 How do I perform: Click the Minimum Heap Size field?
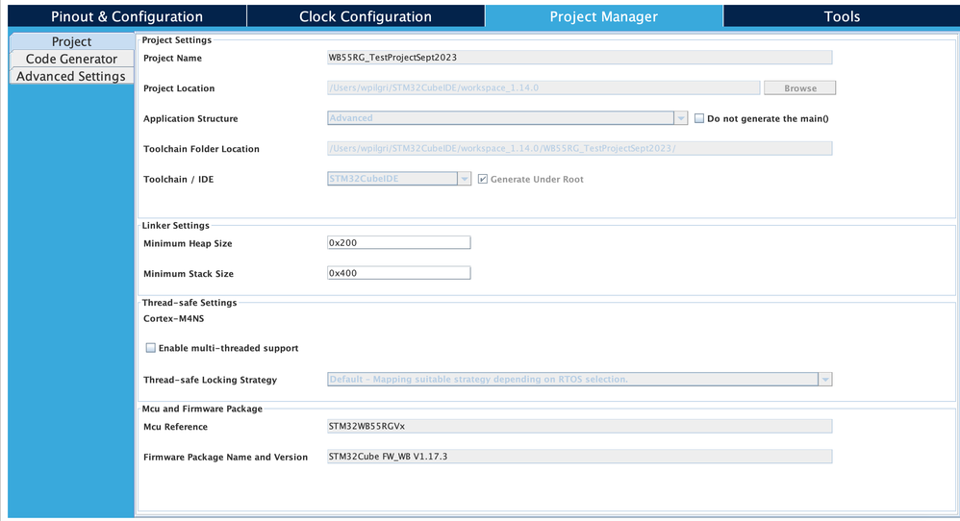pyautogui.click(x=398, y=243)
